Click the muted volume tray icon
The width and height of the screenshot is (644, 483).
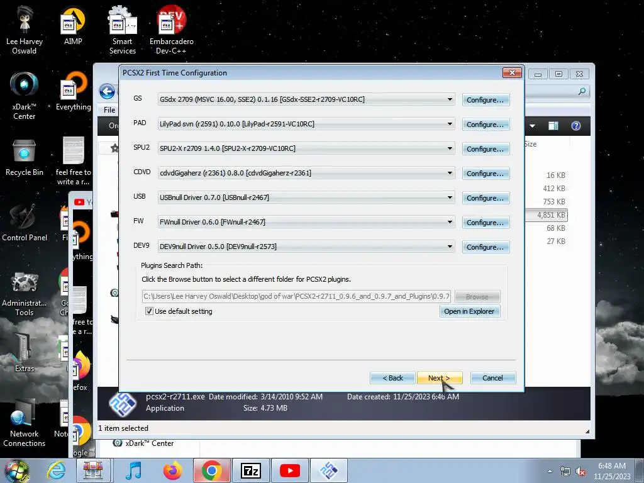pyautogui.click(x=580, y=472)
